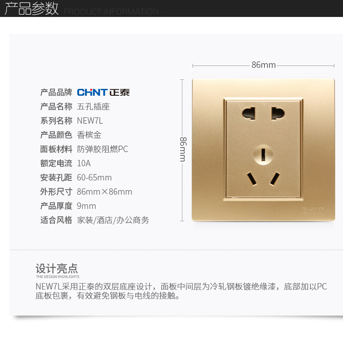Image resolution: width=343 pixels, height=344 pixels.
Task: Click the upper-right two-pin socket hole
Action: point(278,113)
